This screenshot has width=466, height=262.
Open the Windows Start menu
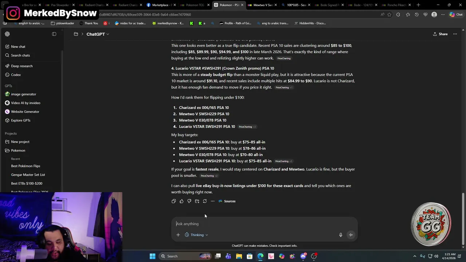coord(153,256)
